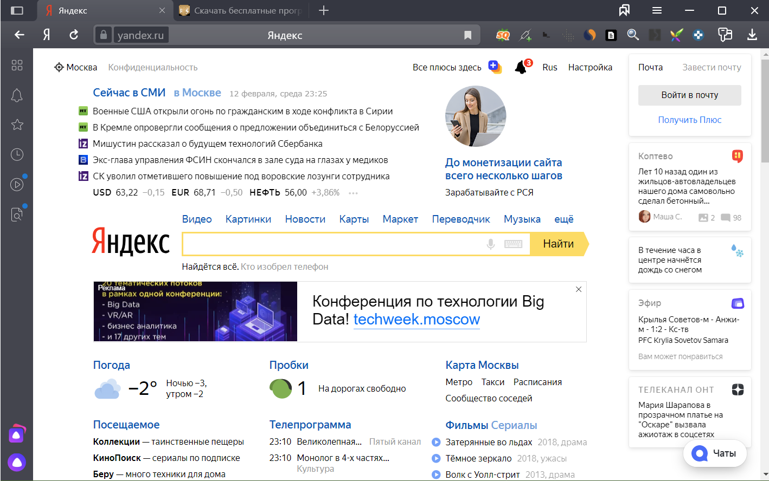Open the downloads icon in toolbar
Image resolution: width=769 pixels, height=481 pixels.
pyautogui.click(x=752, y=35)
